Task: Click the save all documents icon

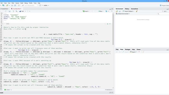Action: coord(15,5)
